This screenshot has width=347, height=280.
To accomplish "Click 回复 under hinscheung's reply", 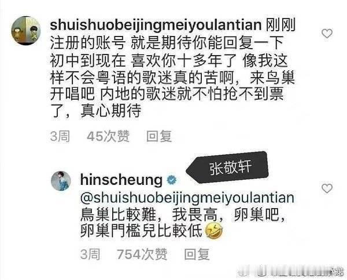I will click(x=197, y=254).
